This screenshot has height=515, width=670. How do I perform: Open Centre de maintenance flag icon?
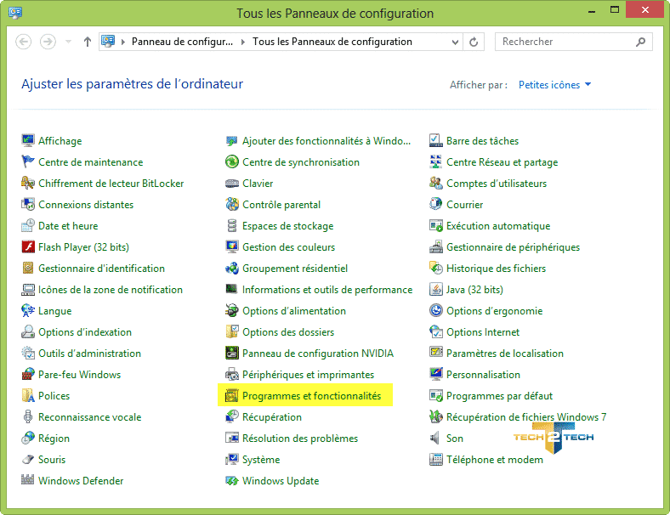[28, 161]
